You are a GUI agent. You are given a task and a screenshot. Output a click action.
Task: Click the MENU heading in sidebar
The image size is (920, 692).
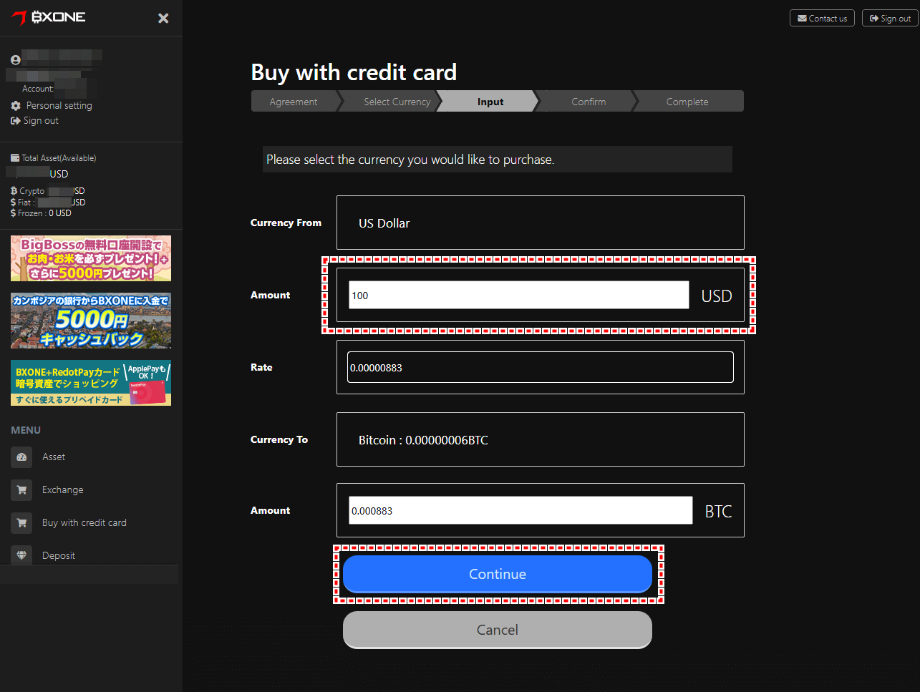[26, 430]
